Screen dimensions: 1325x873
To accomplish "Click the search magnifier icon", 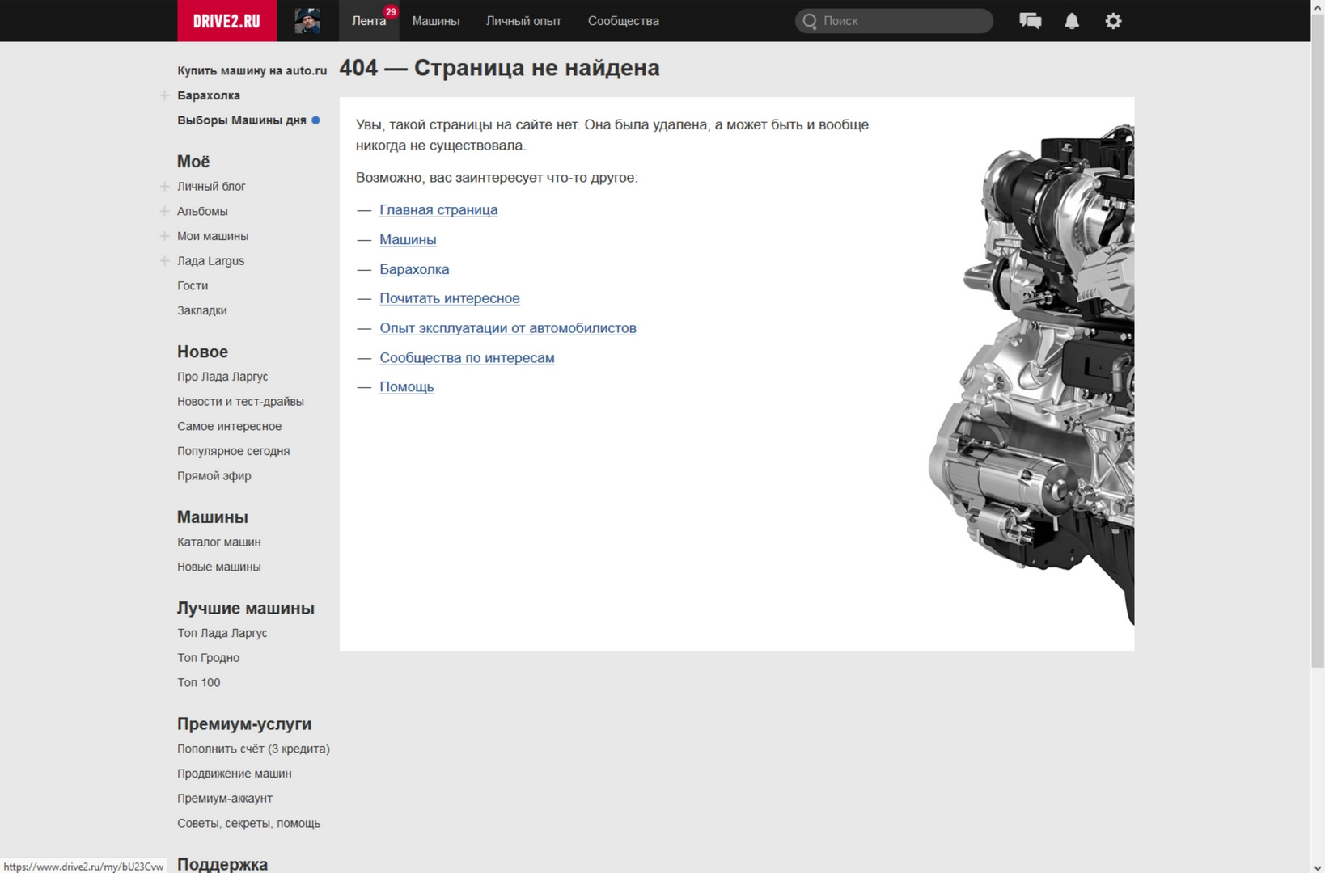I will (x=810, y=21).
